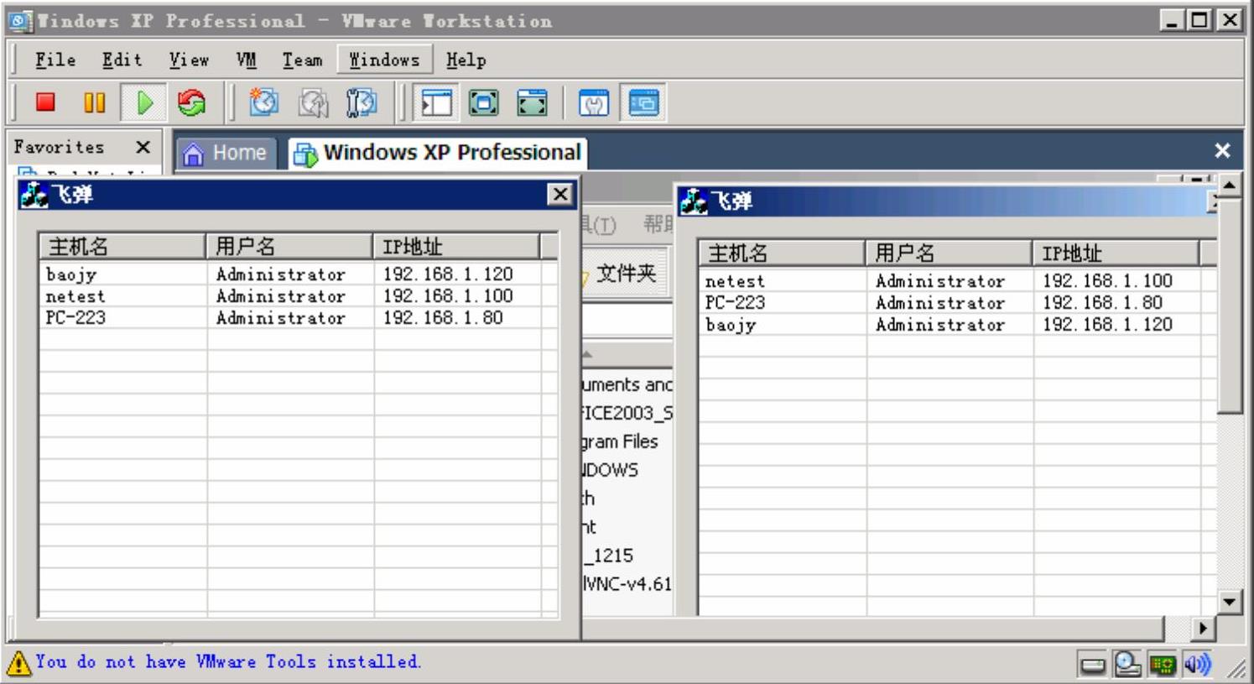
Task: Toggle the sidebar view toolbar icon
Action: pyautogui.click(x=436, y=102)
